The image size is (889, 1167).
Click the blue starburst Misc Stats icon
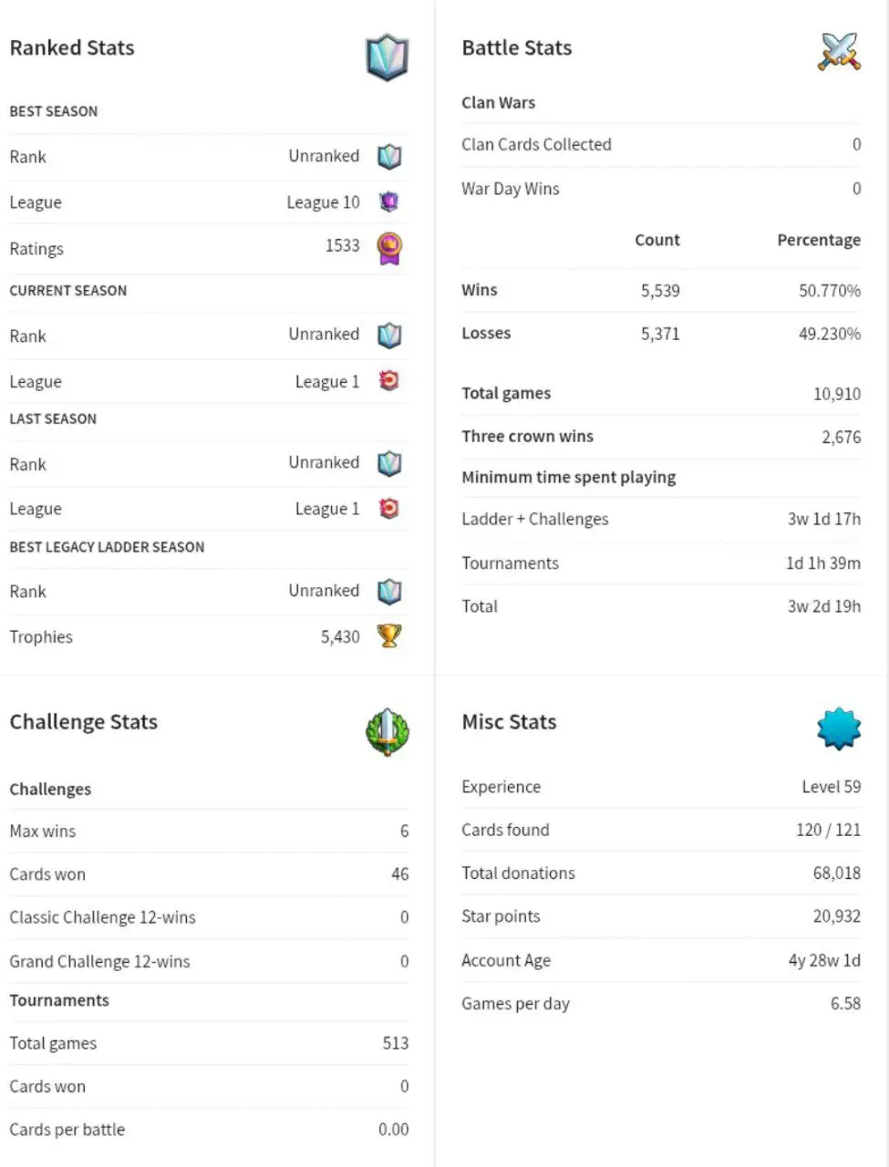pos(837,728)
